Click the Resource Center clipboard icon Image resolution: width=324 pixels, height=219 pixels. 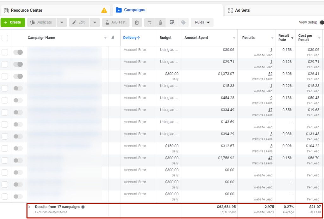click(x=6, y=10)
